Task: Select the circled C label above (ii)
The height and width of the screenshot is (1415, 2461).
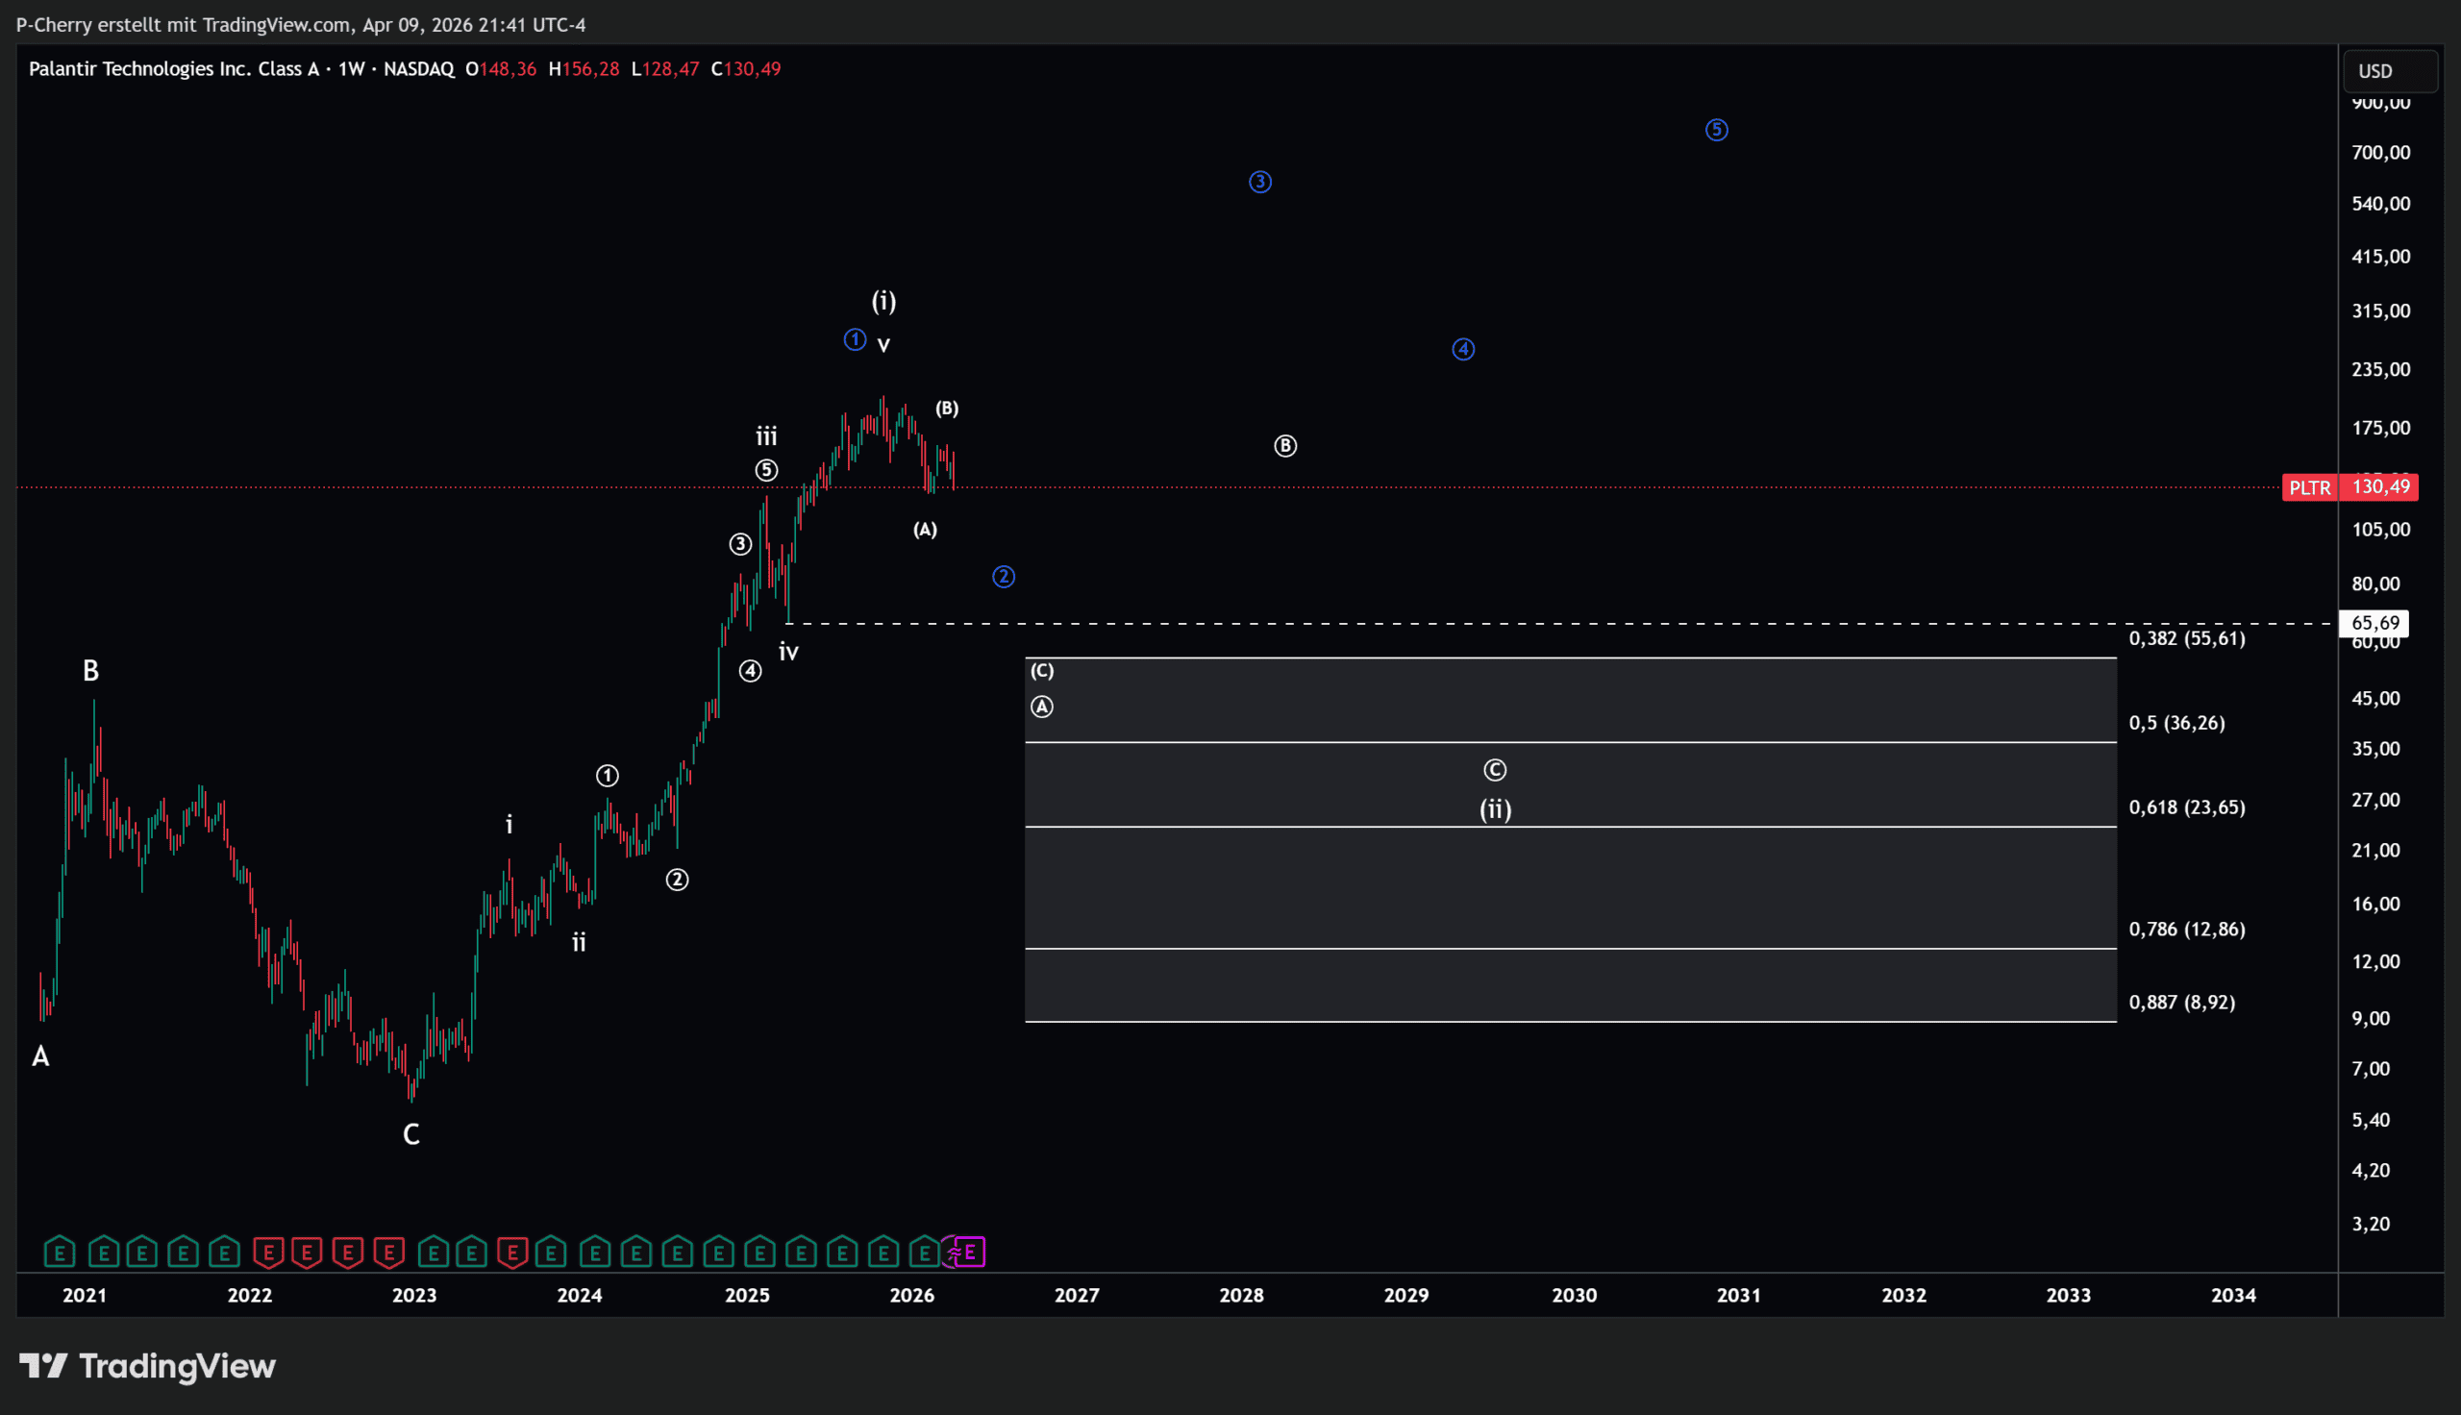Action: [1495, 771]
